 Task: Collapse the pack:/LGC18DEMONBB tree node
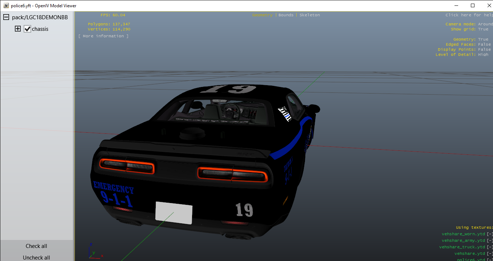(x=6, y=17)
